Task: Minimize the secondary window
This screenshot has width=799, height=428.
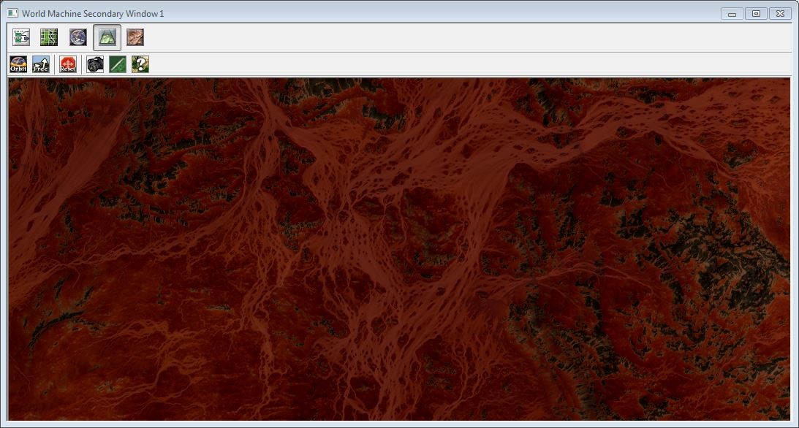Action: tap(731, 12)
